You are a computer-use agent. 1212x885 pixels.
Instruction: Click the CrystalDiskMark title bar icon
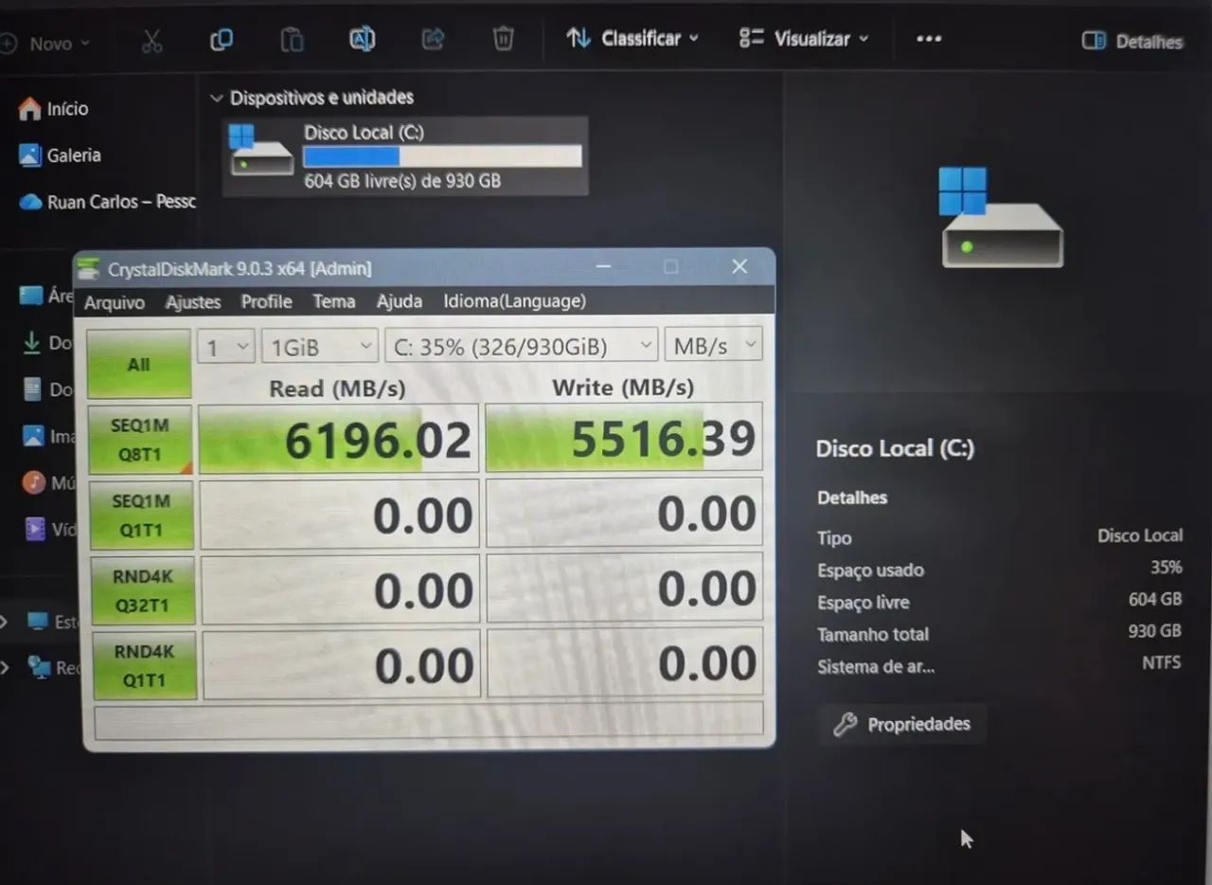[89, 269]
